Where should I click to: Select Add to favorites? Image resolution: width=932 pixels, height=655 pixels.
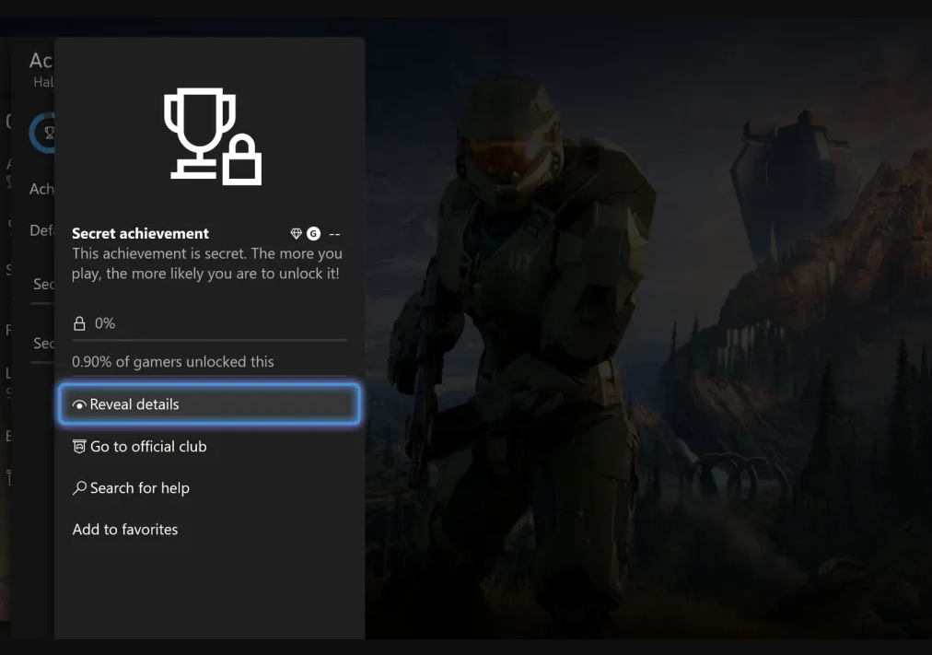click(209, 530)
